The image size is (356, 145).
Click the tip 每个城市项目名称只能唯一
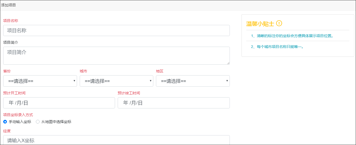[277, 47]
